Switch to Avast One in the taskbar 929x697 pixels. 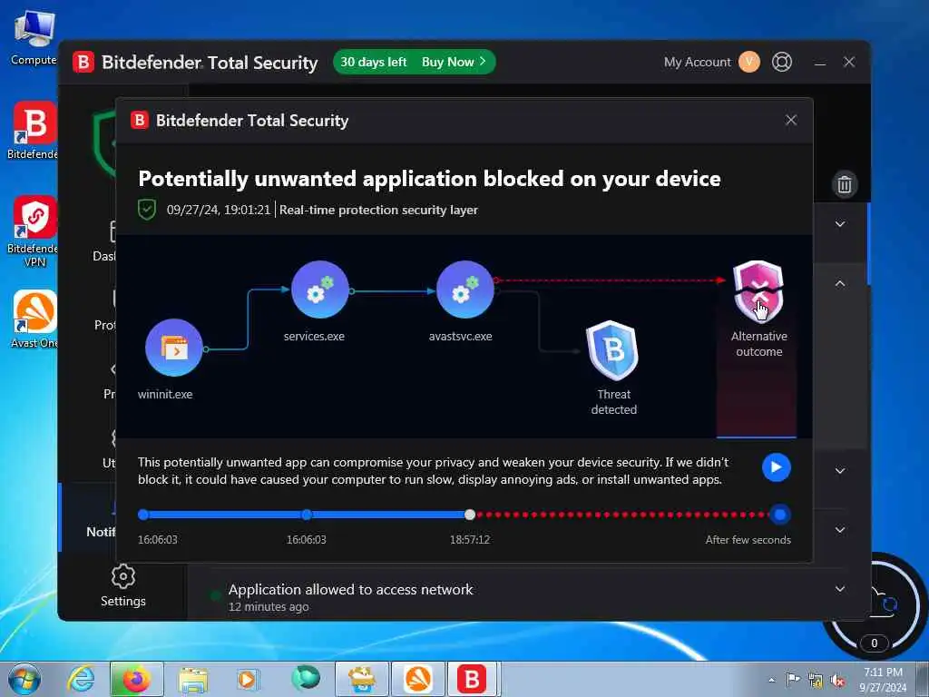418,679
